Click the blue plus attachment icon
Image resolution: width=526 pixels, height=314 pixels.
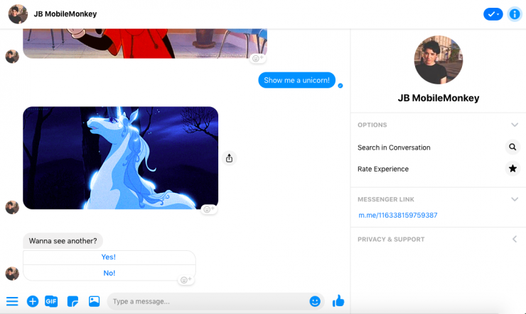click(33, 301)
